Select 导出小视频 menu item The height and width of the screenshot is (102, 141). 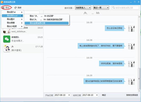pyautogui.click(x=12, y=26)
